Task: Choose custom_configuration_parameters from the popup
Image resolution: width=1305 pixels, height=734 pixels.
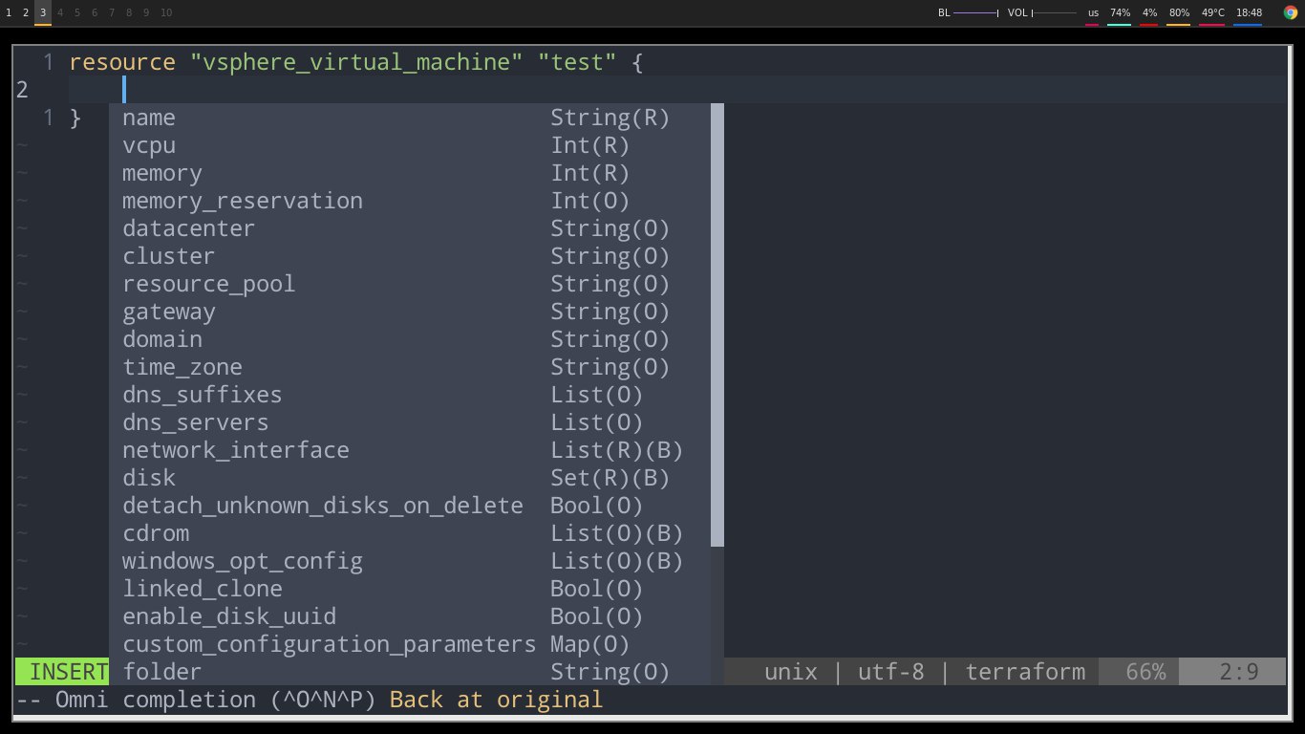Action: (x=329, y=644)
